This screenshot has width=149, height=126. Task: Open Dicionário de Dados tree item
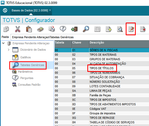pos(33,50)
